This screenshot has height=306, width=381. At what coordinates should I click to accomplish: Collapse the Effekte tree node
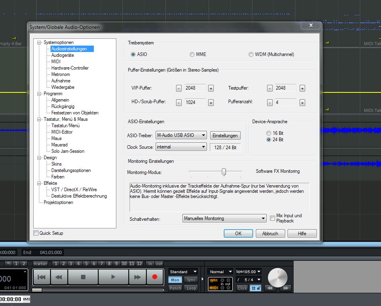39,184
